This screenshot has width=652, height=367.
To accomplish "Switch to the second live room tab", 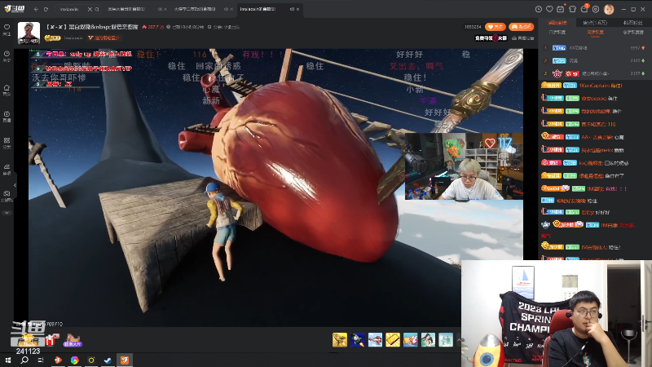I will click(194, 9).
